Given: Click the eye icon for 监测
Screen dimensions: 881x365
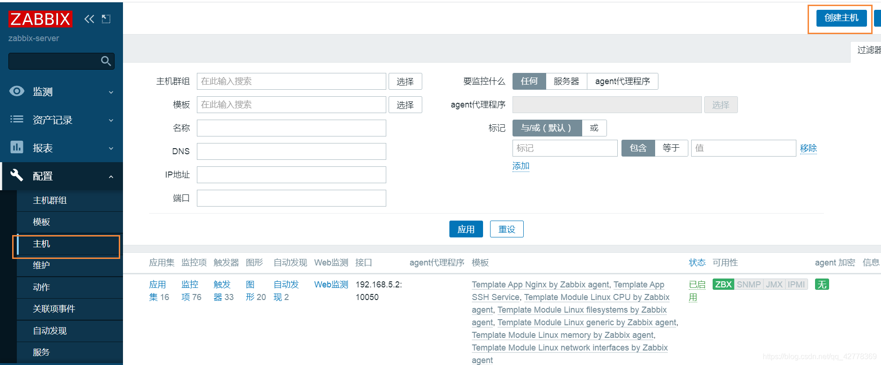Looking at the screenshot, I should (17, 91).
